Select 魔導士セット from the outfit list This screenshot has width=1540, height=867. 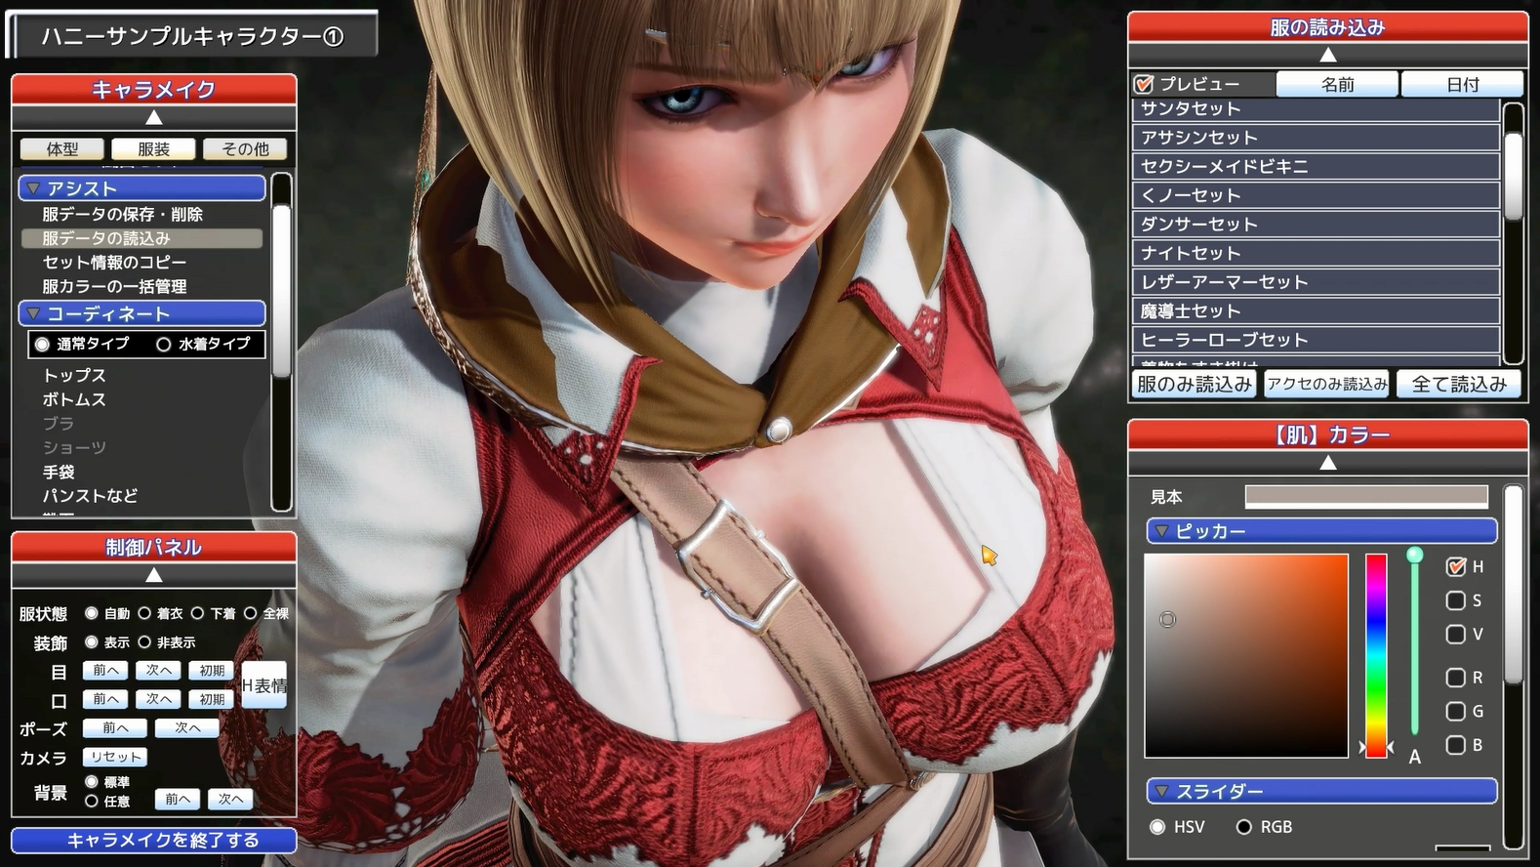click(x=1316, y=310)
